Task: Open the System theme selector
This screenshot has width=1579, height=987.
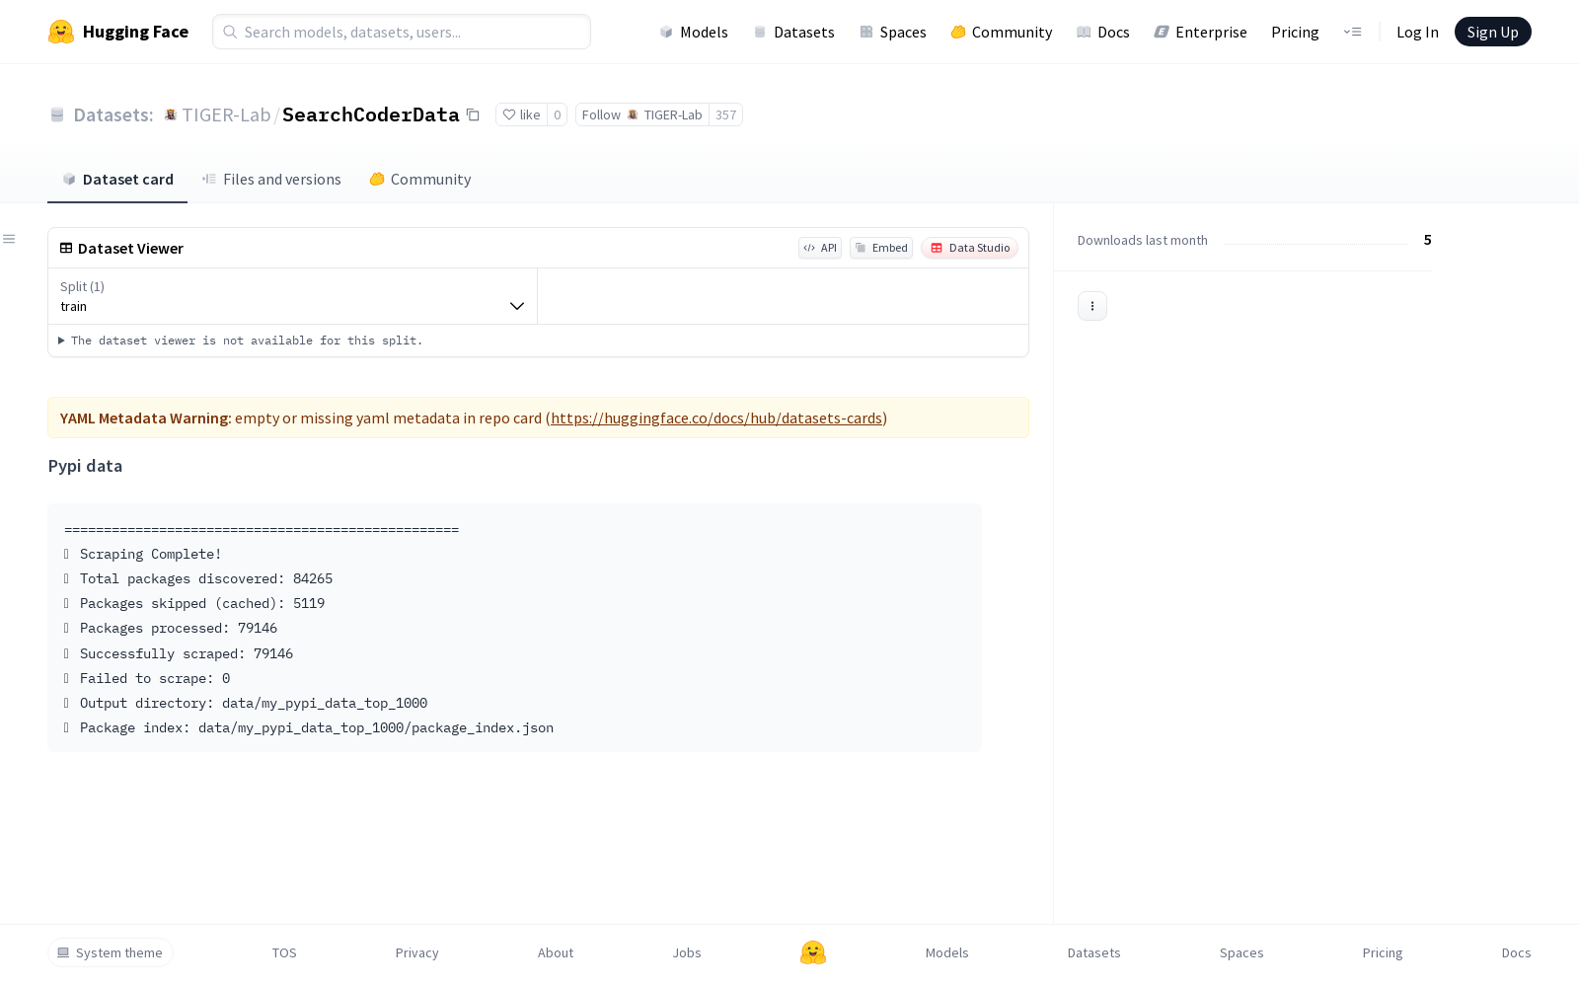Action: (111, 952)
